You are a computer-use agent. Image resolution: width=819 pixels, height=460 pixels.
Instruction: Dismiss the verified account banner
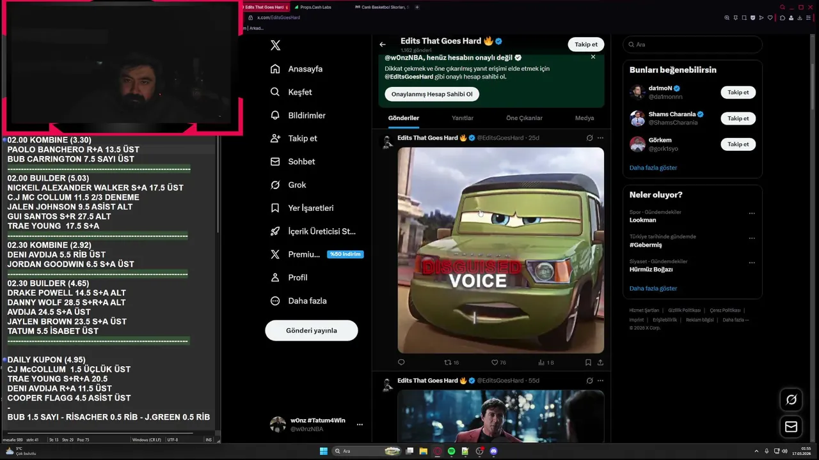(593, 57)
